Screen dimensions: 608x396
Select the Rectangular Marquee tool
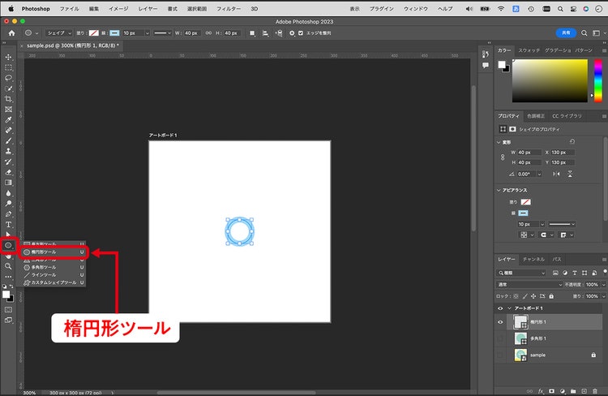(x=8, y=67)
